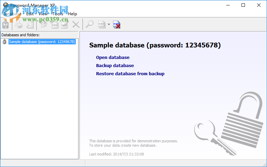Click the Backup database link
Viewport: 267px width, 167px height.
point(115,66)
